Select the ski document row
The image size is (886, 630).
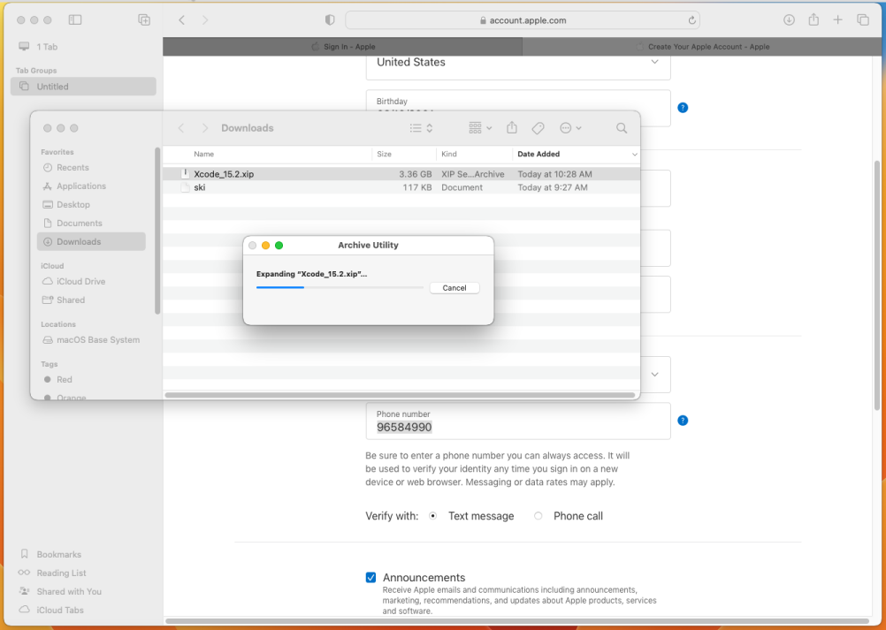[401, 187]
